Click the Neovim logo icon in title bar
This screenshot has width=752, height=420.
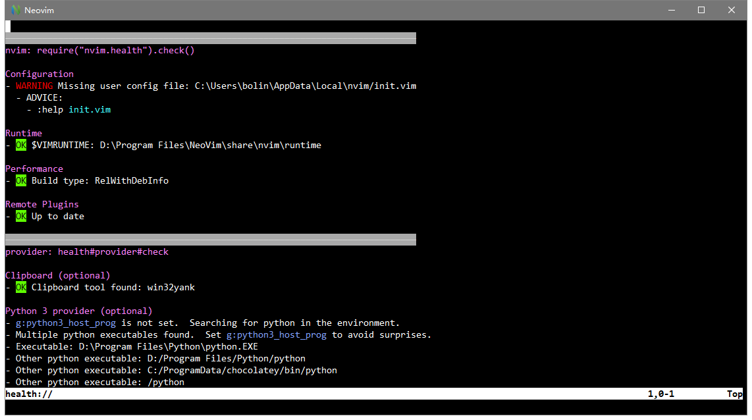[x=16, y=10]
